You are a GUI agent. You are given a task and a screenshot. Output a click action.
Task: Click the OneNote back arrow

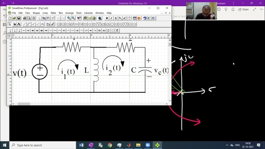[x=4, y=3]
